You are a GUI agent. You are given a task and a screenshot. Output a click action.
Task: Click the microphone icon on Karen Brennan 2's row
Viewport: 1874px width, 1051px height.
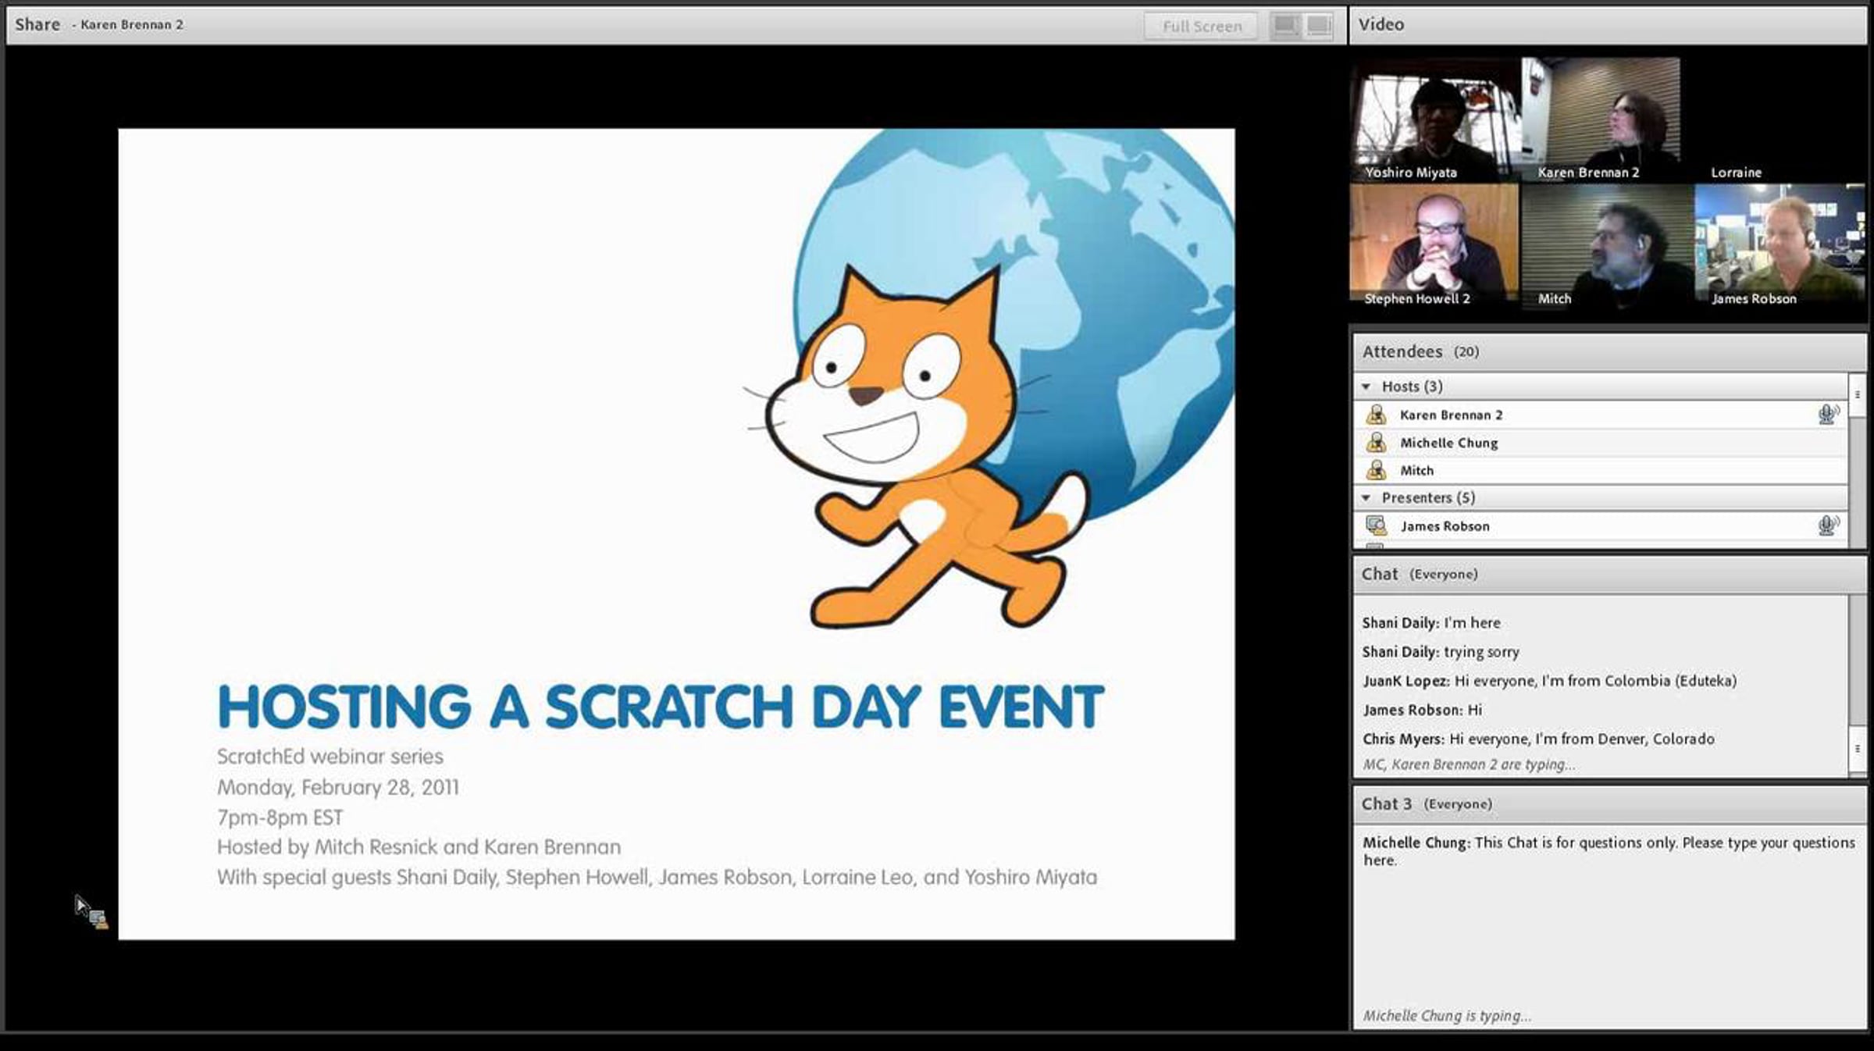[x=1827, y=414]
